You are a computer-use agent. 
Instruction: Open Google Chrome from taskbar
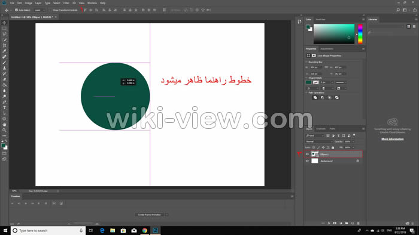click(145, 230)
